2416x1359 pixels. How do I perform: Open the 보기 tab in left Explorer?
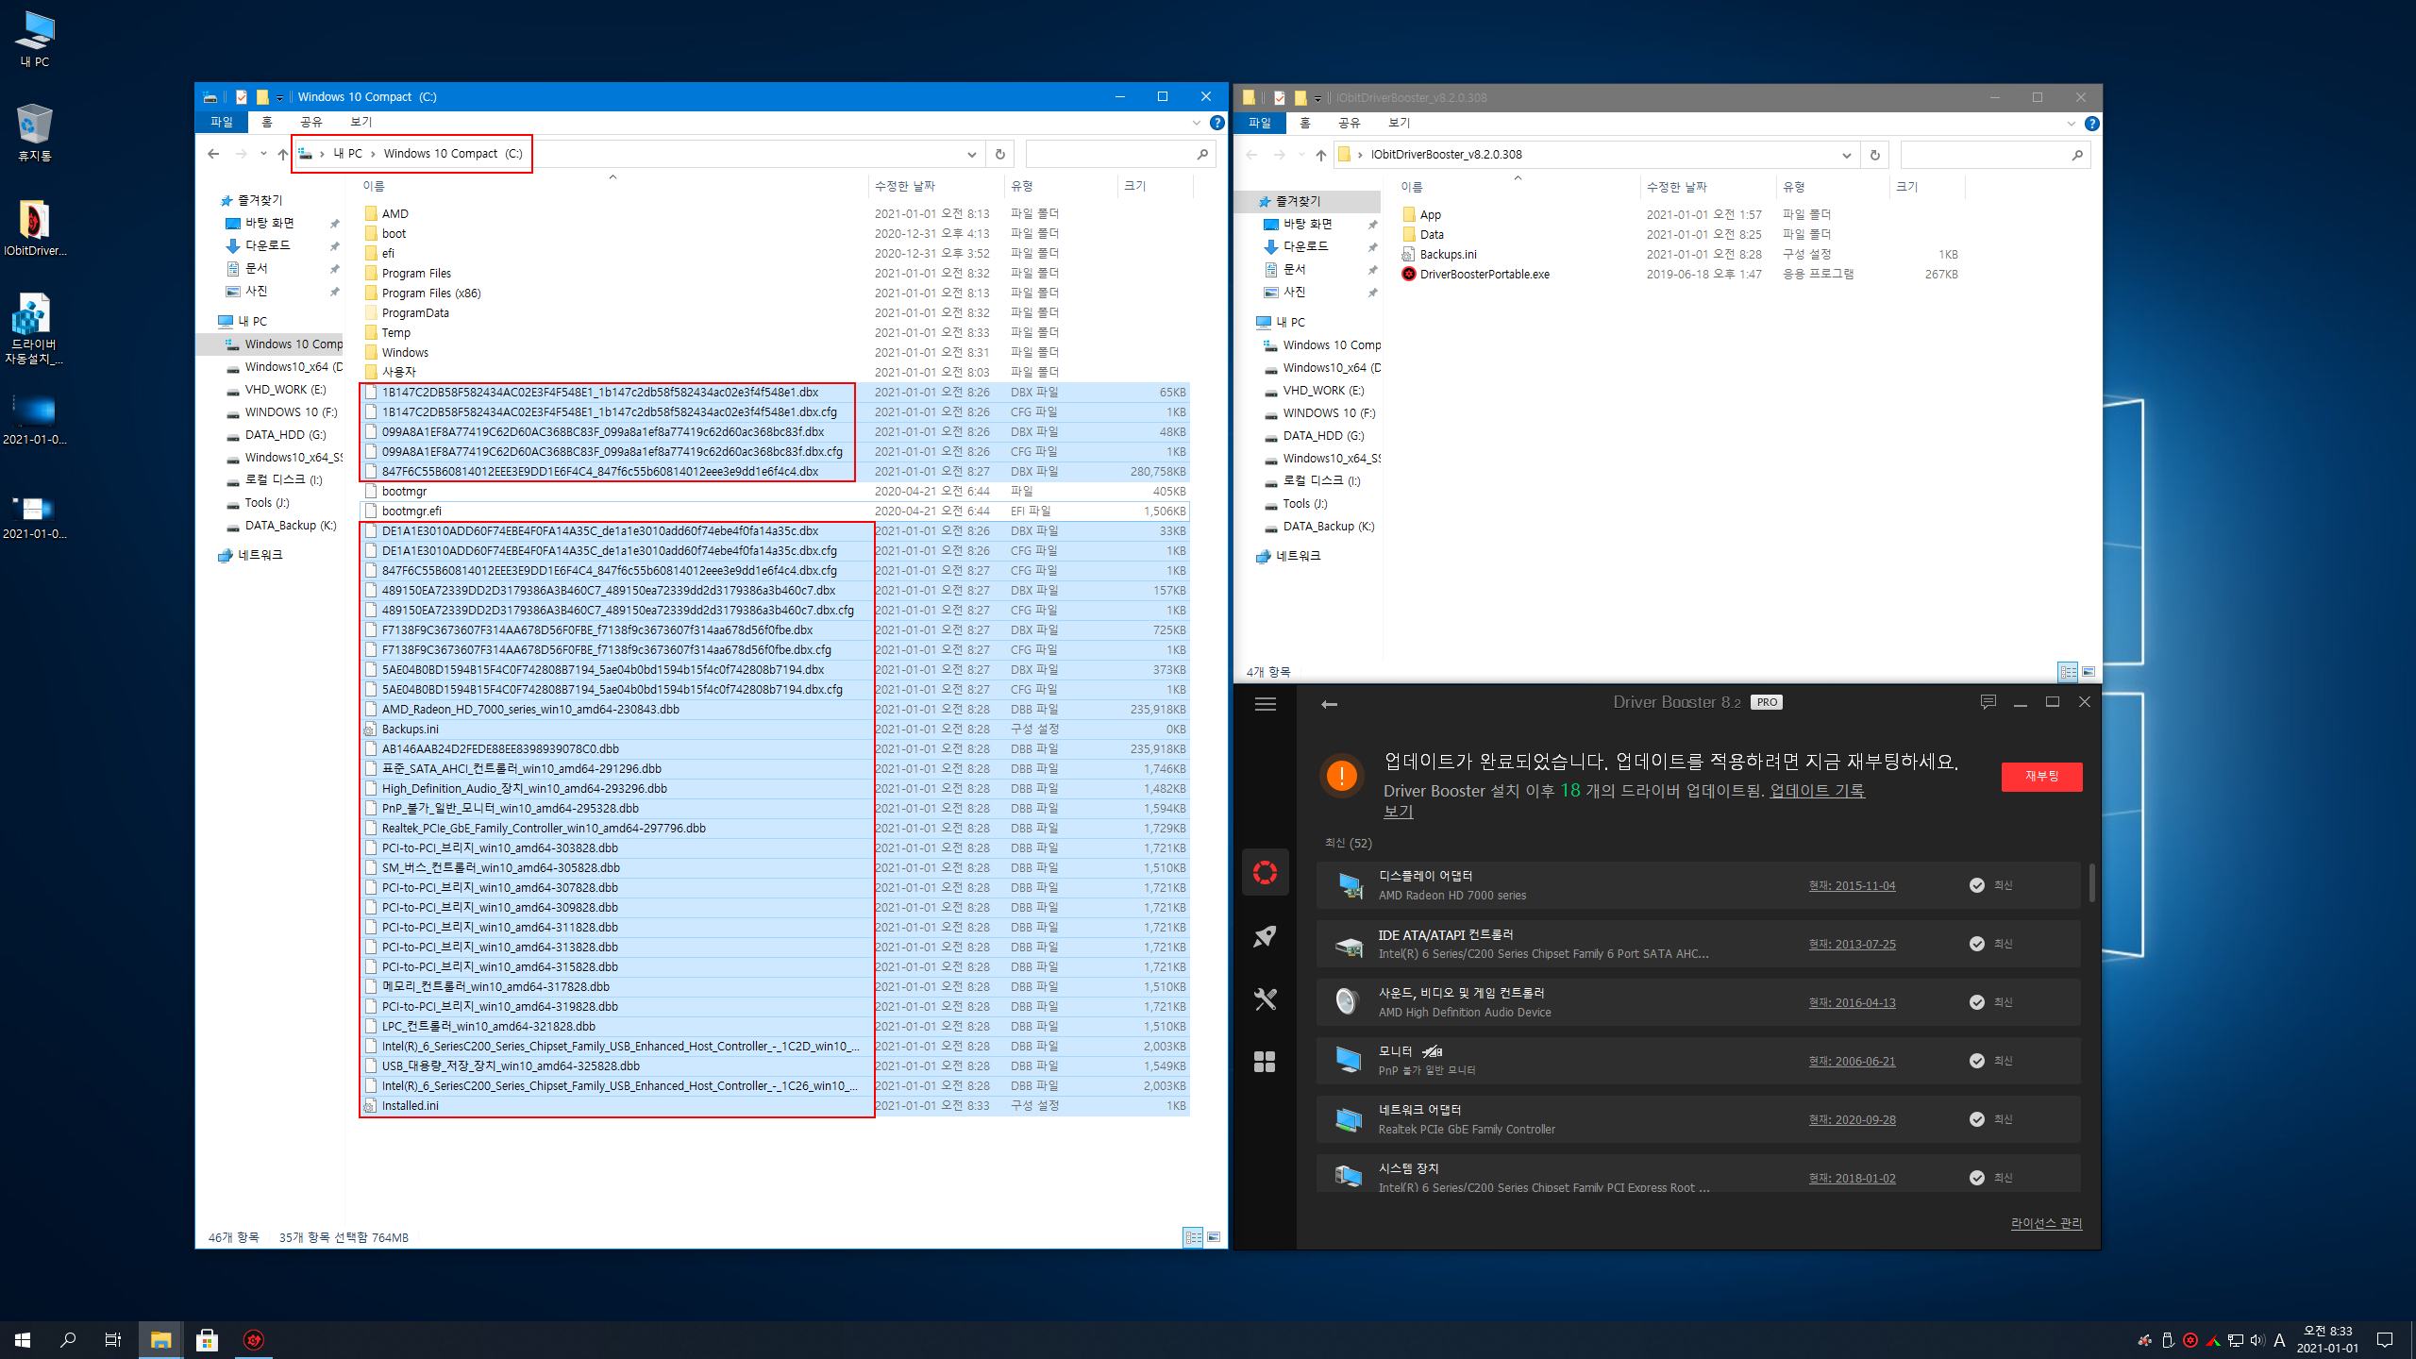point(361,122)
